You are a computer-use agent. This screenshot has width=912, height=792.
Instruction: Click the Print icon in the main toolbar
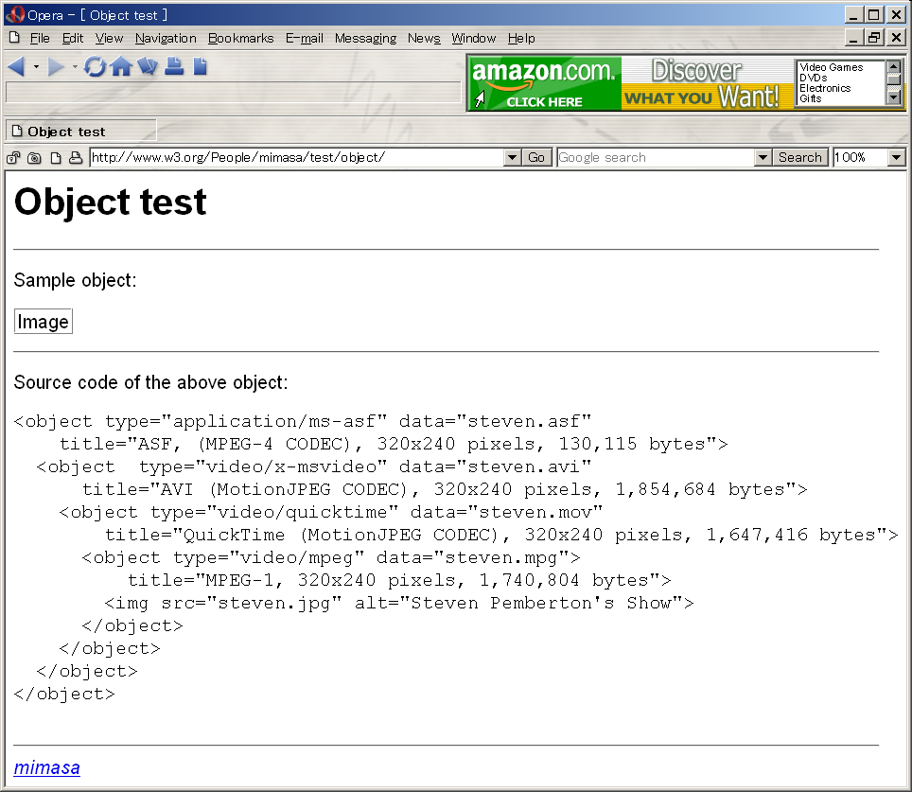point(174,66)
